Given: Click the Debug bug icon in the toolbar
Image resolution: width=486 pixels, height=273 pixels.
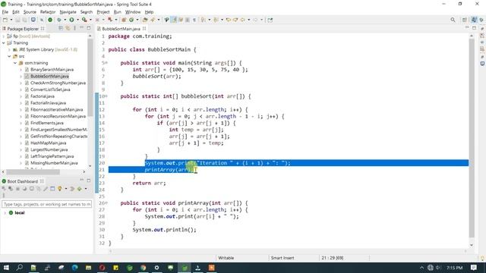Looking at the screenshot, I should point(58,20).
